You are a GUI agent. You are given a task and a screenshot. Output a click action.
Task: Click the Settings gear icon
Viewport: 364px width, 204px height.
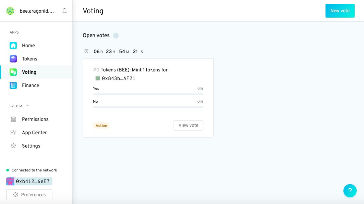point(13,146)
